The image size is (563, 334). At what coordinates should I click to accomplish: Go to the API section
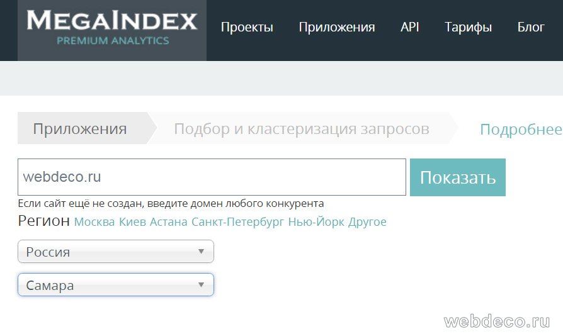409,27
